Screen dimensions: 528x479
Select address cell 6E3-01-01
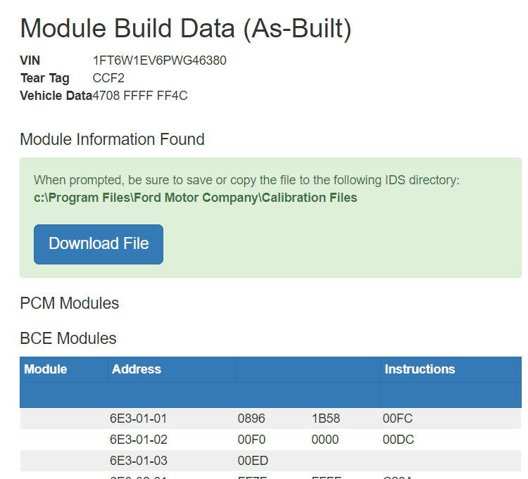pyautogui.click(x=138, y=419)
